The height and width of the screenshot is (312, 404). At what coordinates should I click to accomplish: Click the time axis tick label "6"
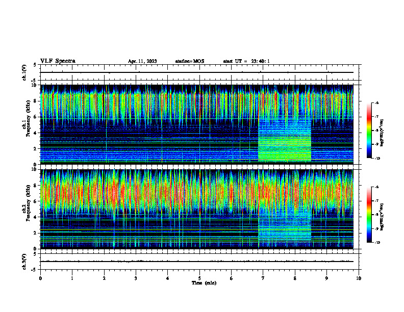[x=232, y=278]
